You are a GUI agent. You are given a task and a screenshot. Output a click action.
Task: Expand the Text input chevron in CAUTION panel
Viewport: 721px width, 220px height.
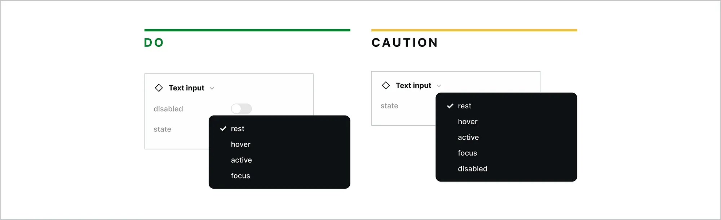pos(439,86)
